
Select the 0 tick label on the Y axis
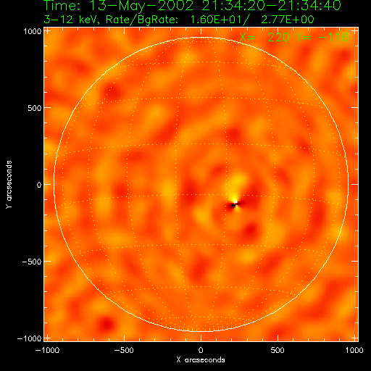[x=39, y=185]
